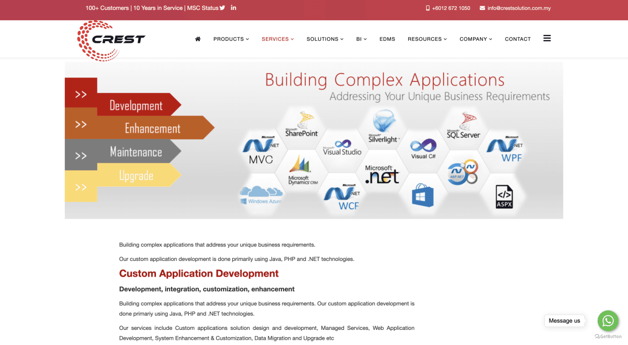Click the Microsoft .NET hexagon icon
This screenshot has height=345, width=628.
[382, 174]
